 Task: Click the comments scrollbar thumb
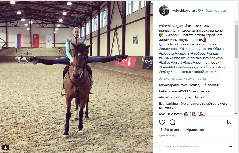point(236,41)
